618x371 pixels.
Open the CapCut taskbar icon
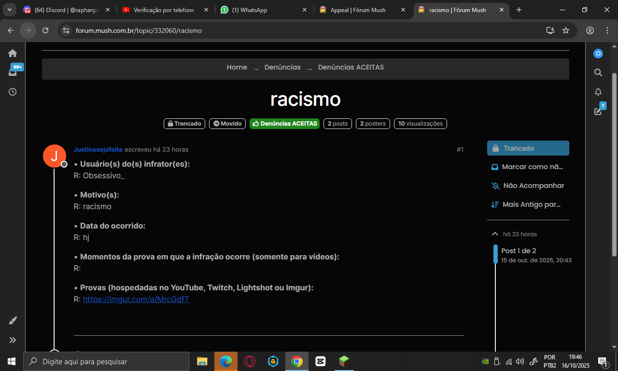tap(320, 361)
